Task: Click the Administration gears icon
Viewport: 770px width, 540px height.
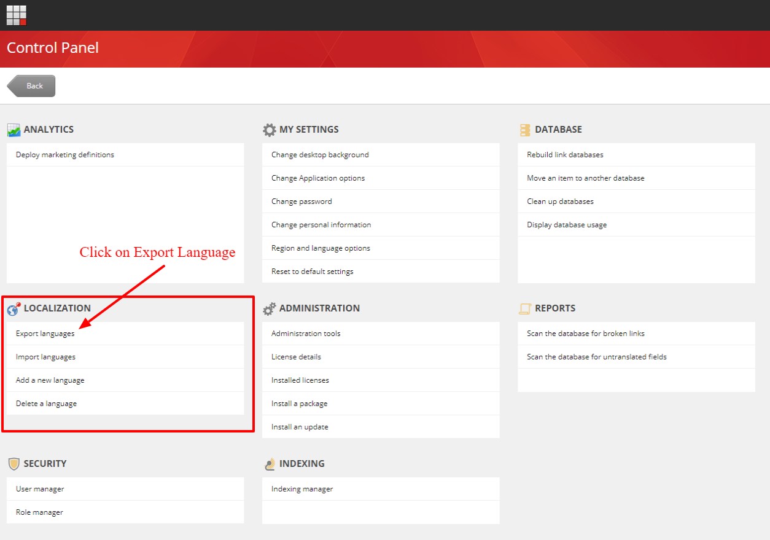Action: click(x=269, y=309)
